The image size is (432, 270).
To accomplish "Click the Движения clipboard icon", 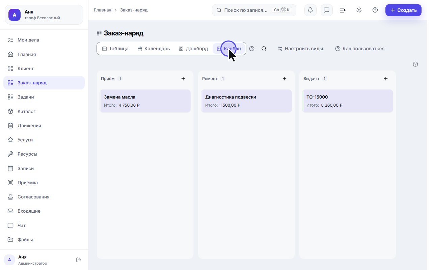I will point(10,126).
